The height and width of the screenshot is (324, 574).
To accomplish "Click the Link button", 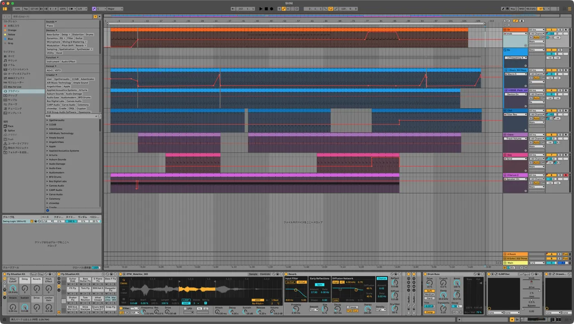I will coord(17,9).
